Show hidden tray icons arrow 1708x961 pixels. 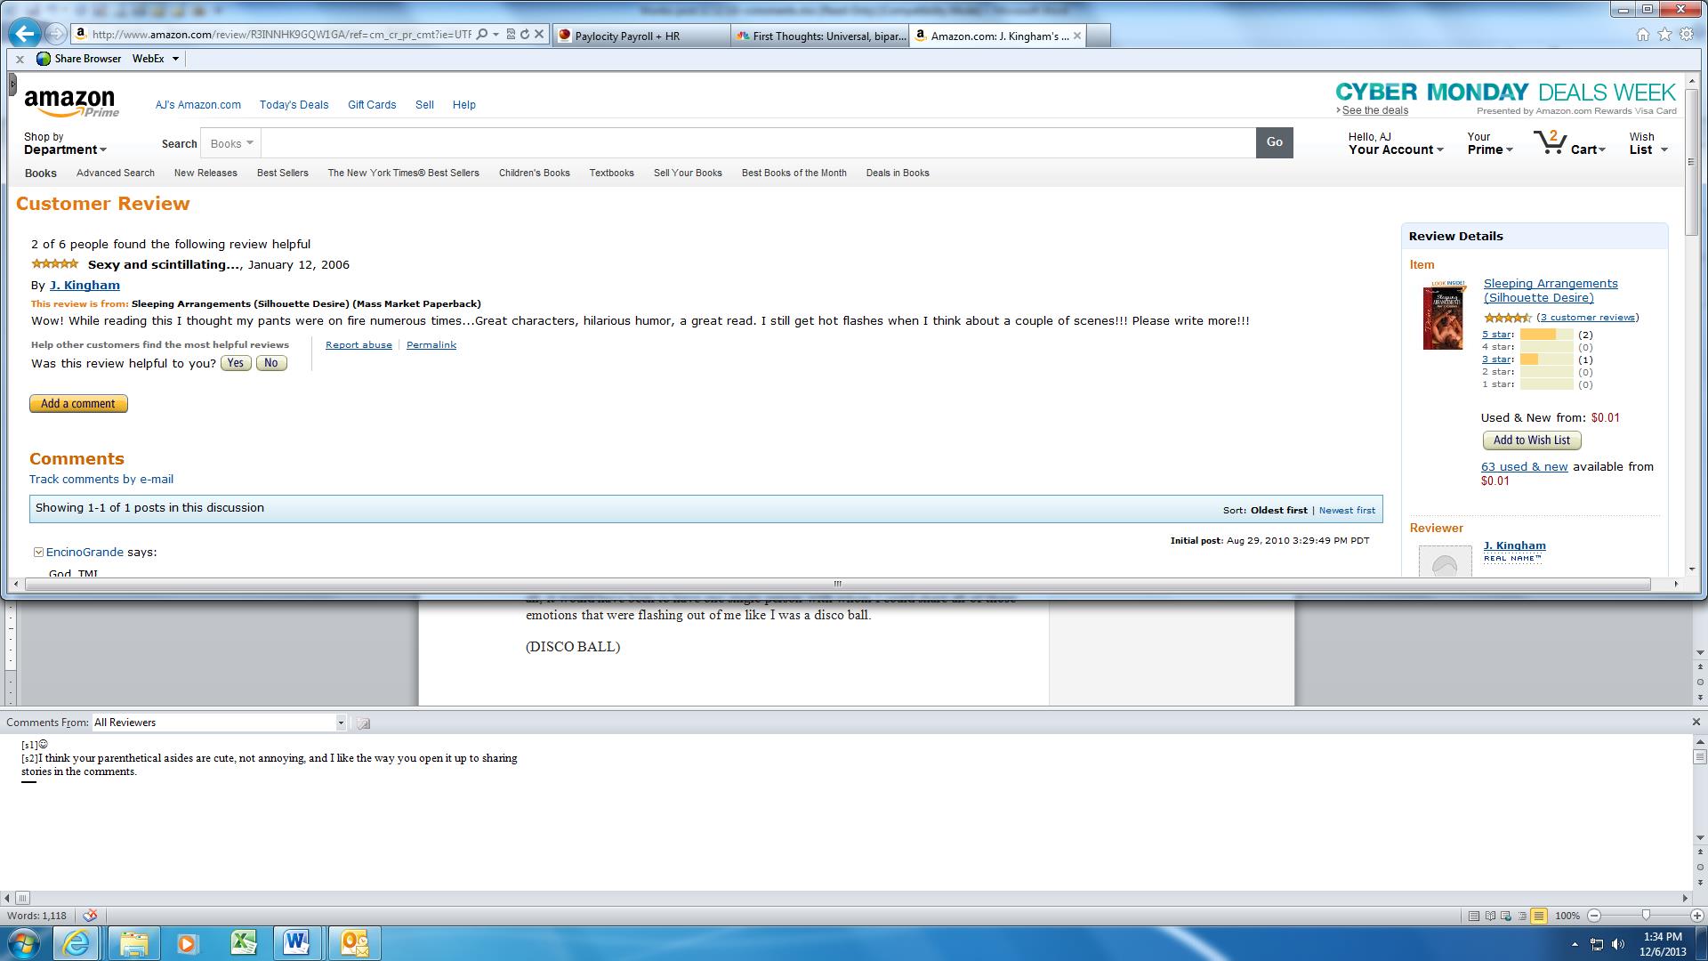[x=1575, y=944]
